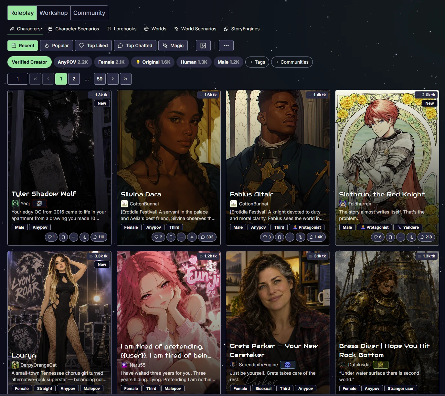Sort by Top Liked

point(93,46)
